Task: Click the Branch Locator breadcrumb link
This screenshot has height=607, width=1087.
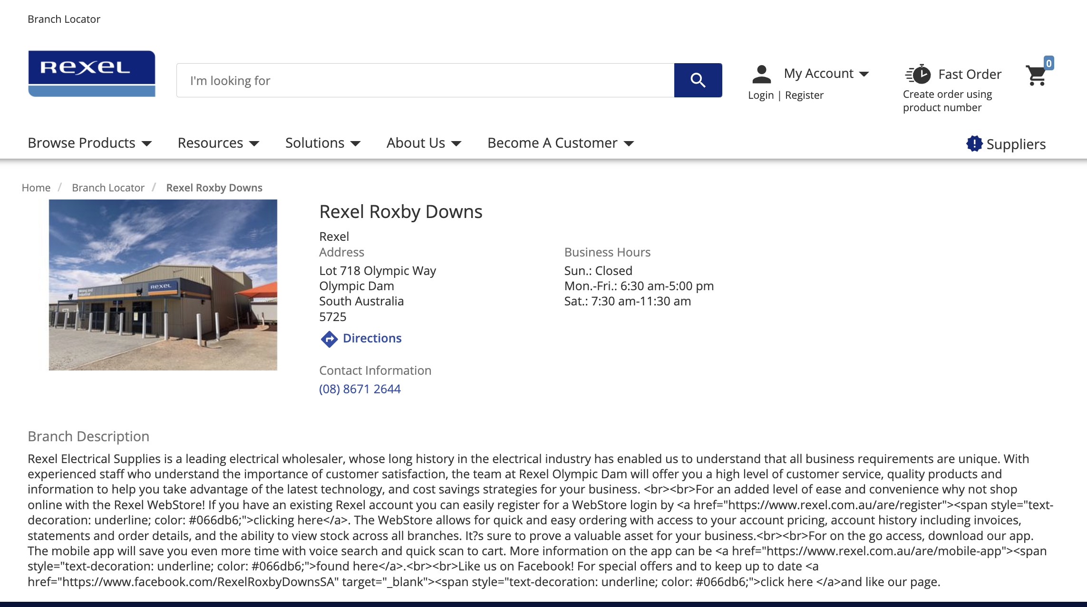Action: click(x=108, y=188)
